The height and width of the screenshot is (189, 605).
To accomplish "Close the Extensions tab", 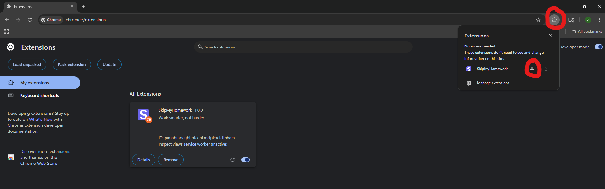I will [72, 6].
